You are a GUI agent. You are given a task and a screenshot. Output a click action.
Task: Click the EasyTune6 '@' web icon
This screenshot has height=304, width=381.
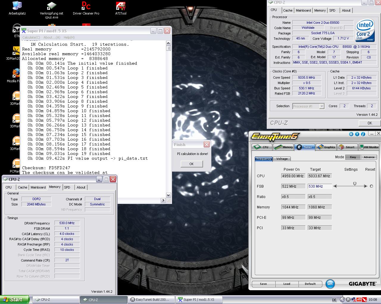click(x=351, y=134)
